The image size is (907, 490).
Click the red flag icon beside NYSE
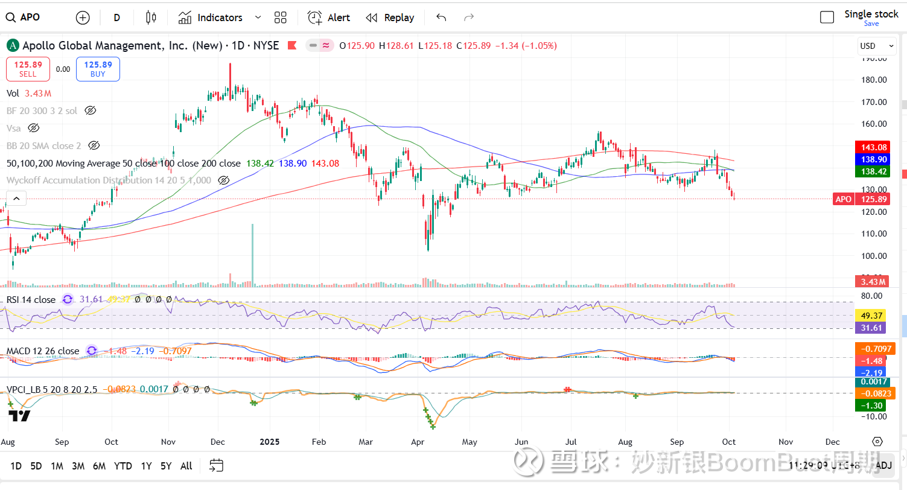click(292, 45)
